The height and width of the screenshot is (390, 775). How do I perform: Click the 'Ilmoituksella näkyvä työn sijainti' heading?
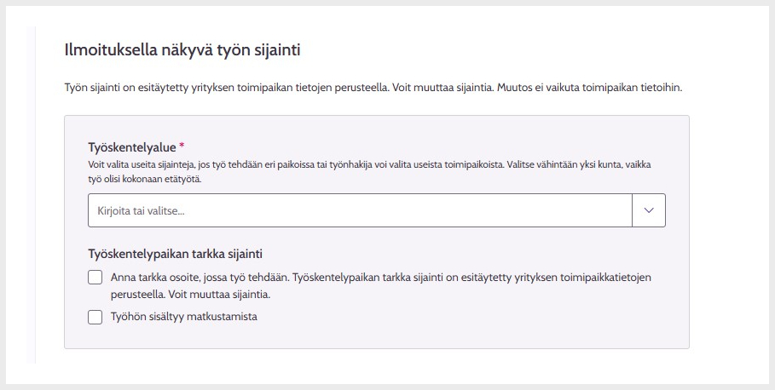(182, 50)
